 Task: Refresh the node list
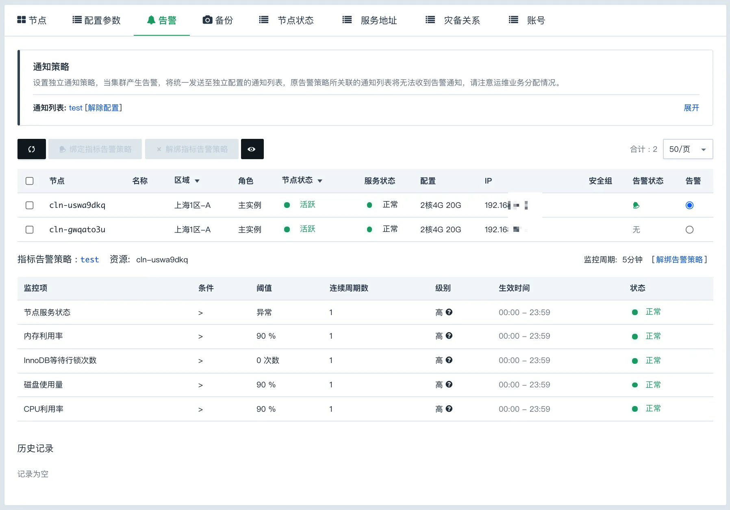[31, 149]
